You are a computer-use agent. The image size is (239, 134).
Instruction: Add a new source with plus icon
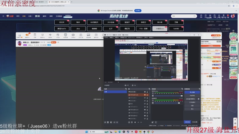point(129,122)
